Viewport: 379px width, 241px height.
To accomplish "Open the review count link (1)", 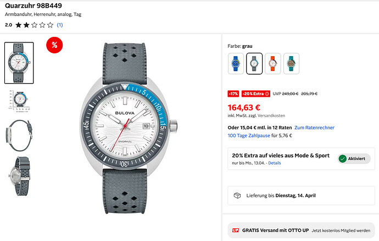I will (60, 25).
